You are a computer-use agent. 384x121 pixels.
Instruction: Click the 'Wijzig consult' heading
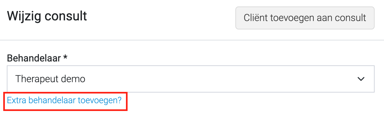coord(47,16)
